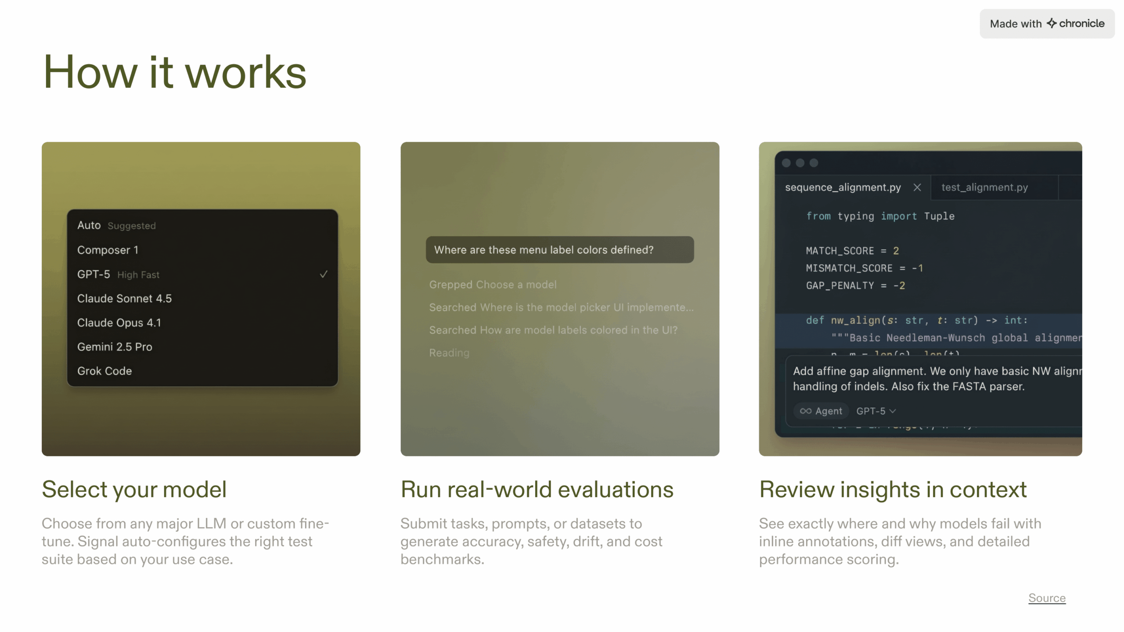This screenshot has width=1124, height=632.
Task: Click the checkmark next to GPT-5
Action: (324, 274)
